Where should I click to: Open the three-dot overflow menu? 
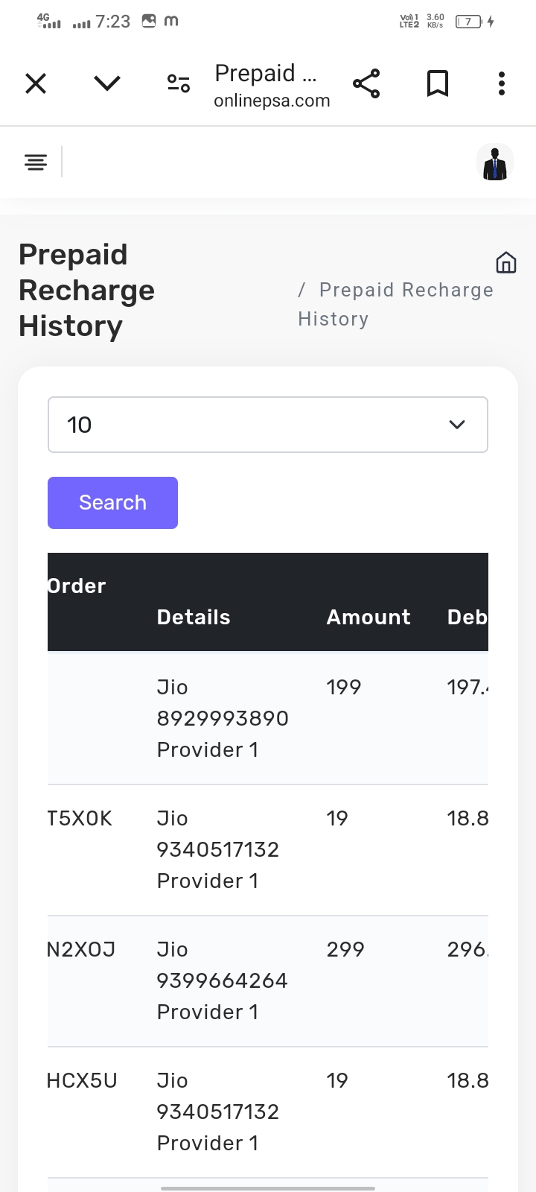(x=502, y=83)
